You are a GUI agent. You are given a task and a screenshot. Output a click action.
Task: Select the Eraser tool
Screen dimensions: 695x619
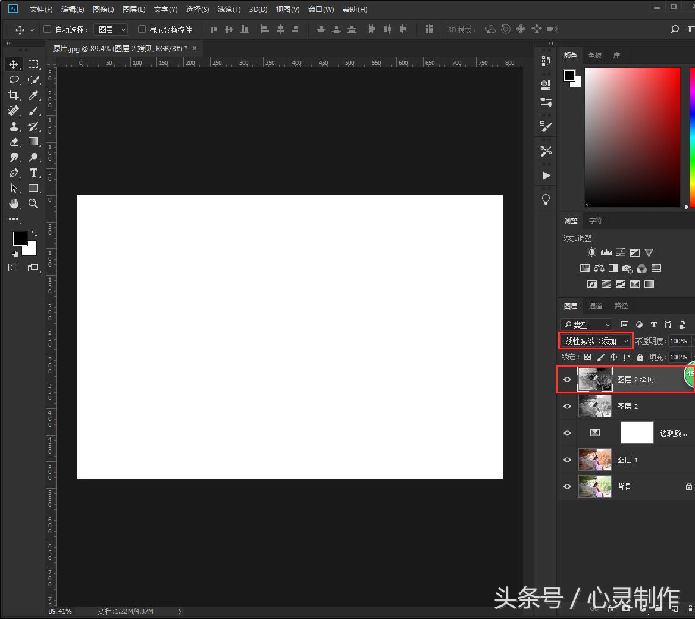[13, 142]
